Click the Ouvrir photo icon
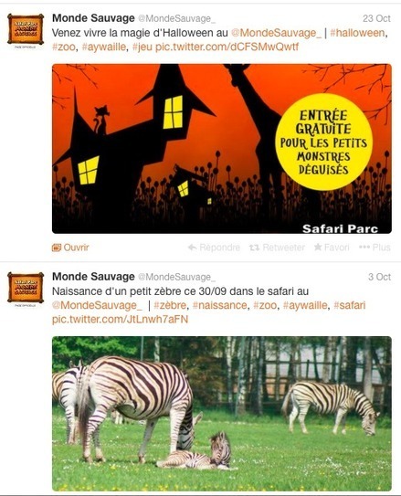This screenshot has width=401, height=496. coord(57,248)
